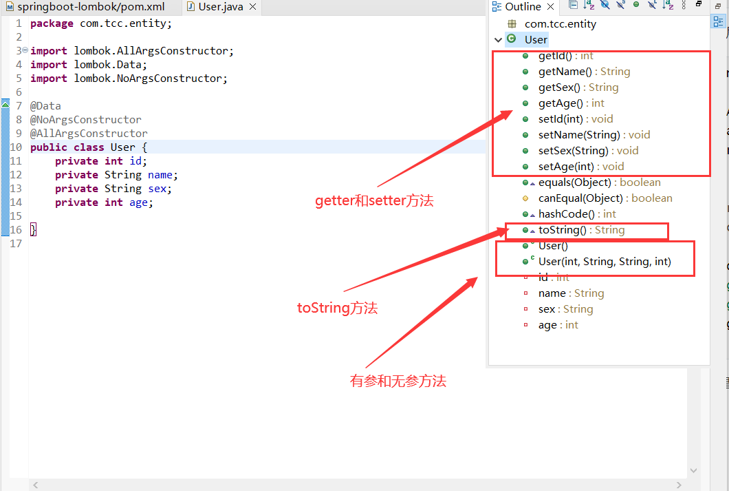This screenshot has height=491, width=729.
Task: Click the @AllArgsConstructor annotation on line 9
Action: [89, 134]
